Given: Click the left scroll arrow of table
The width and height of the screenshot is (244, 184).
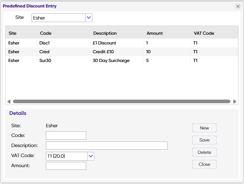Looking at the screenshot, I should click(x=9, y=102).
